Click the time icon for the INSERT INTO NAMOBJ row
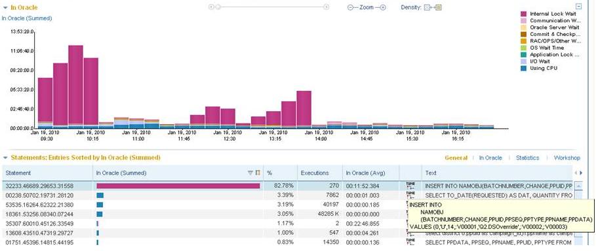Viewport: 596px width, 251px height. pyautogui.click(x=410, y=186)
